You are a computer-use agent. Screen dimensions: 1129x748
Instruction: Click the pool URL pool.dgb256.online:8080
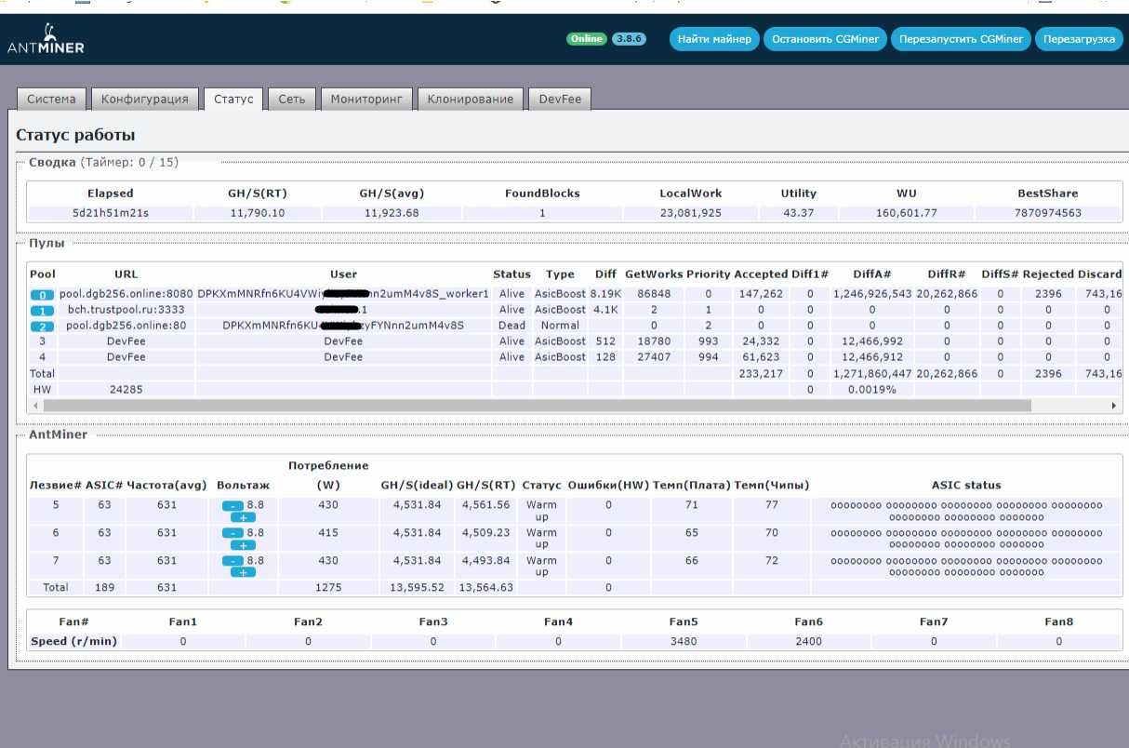[126, 294]
